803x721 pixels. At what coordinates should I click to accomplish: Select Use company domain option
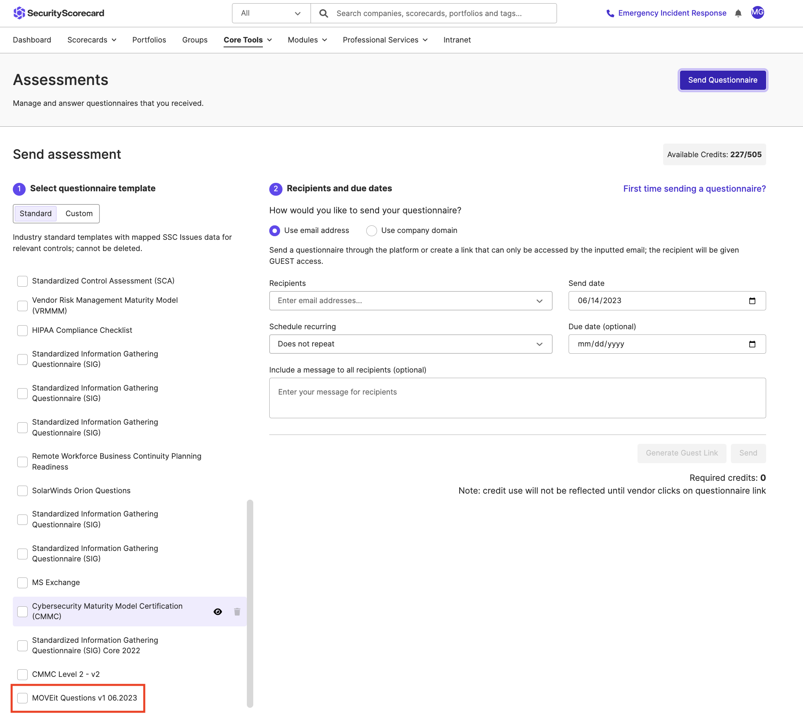pos(371,231)
